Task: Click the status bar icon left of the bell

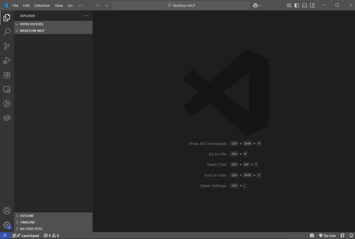Action: click(342, 236)
